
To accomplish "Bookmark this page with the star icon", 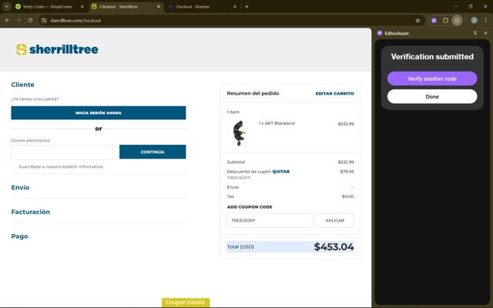I will (x=418, y=21).
